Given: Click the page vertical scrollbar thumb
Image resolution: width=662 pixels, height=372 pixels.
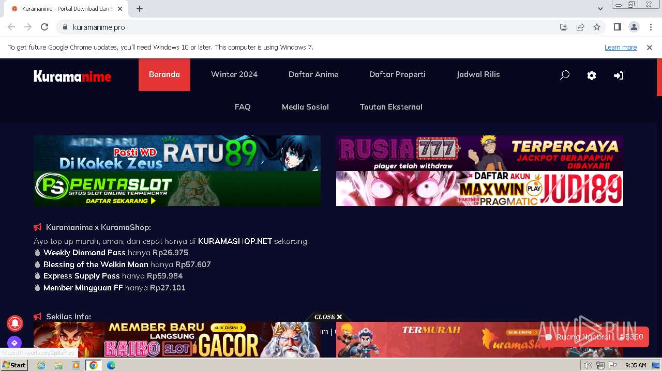Looking at the screenshot, I should point(659,78).
